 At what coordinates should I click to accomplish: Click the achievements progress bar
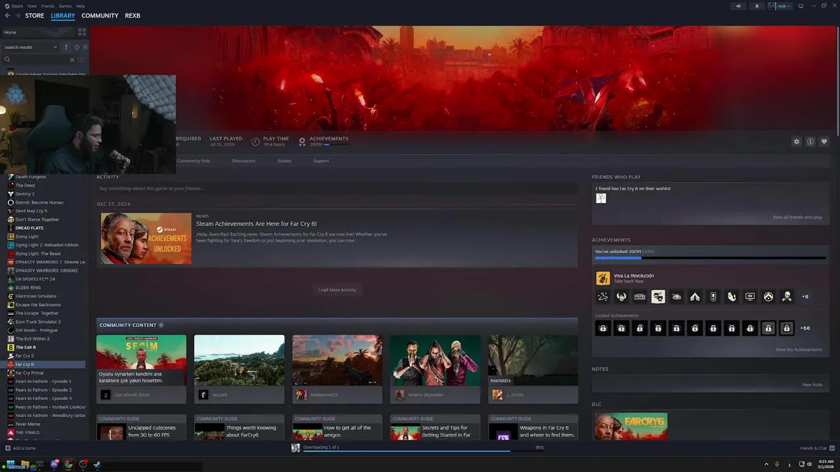point(711,258)
